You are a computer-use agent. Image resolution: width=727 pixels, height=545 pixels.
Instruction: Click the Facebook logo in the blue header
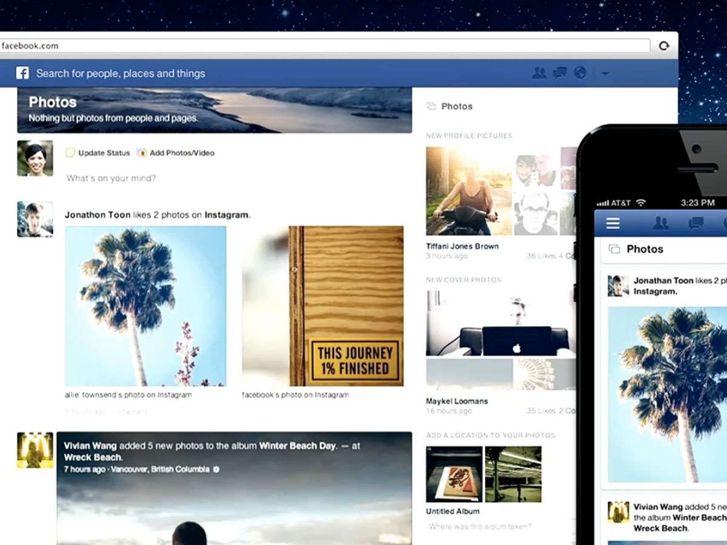(22, 73)
